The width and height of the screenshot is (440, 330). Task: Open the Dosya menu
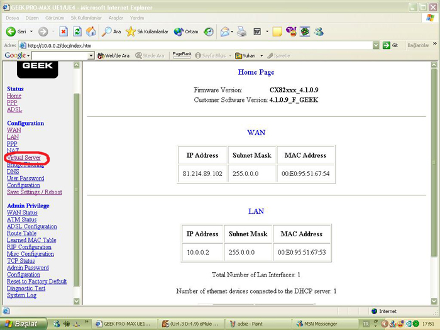[13, 18]
